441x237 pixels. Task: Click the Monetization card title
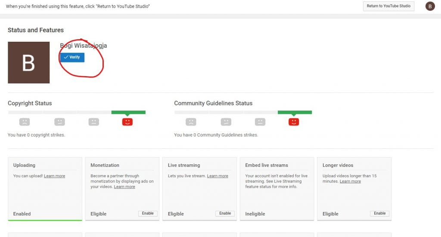(105, 165)
